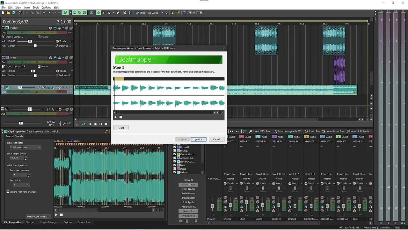
Task: Open Touch automation dropdown on Chorus channel
Action: tap(237, 183)
